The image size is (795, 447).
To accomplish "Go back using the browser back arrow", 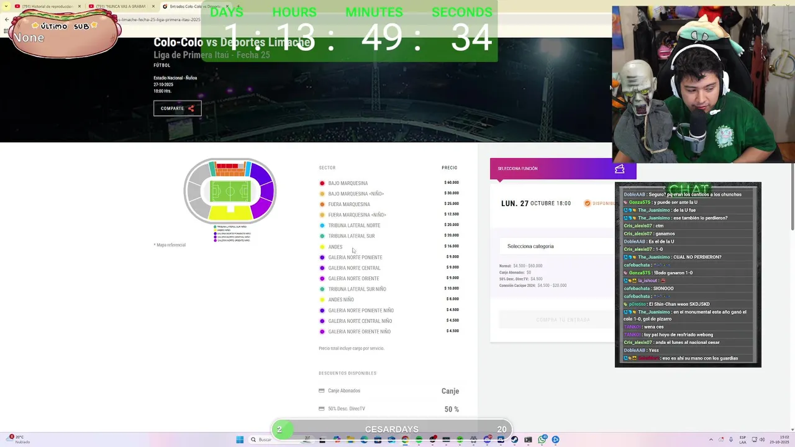I will click(7, 19).
